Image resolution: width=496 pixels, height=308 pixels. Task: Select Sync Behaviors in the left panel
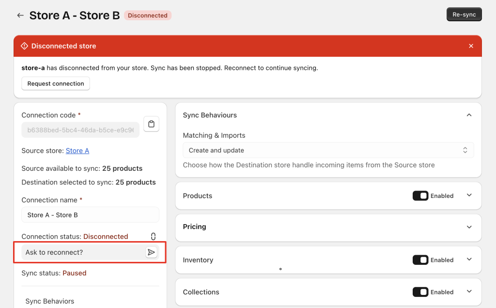point(50,301)
